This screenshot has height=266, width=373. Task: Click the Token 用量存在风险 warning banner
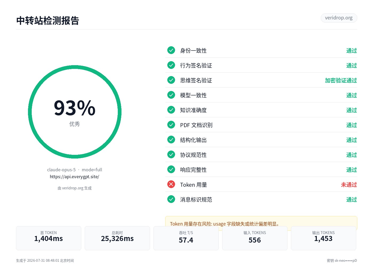(x=261, y=223)
